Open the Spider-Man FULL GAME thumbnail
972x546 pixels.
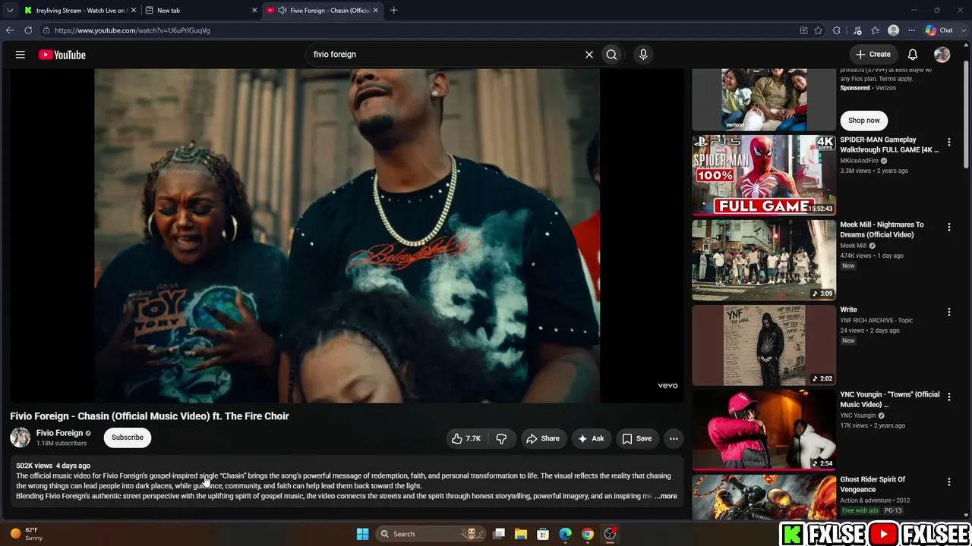click(764, 175)
